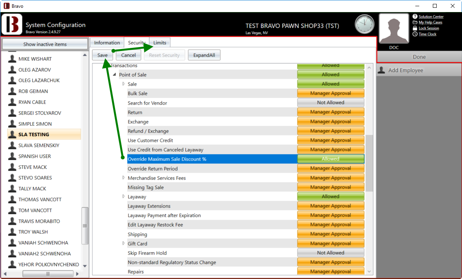Image resolution: width=462 pixels, height=279 pixels.
Task: Click the Lock Session padlock icon
Action: [x=415, y=28]
